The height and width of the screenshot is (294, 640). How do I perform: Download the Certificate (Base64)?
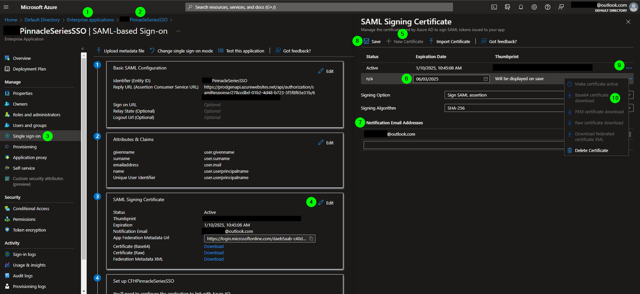(x=214, y=246)
